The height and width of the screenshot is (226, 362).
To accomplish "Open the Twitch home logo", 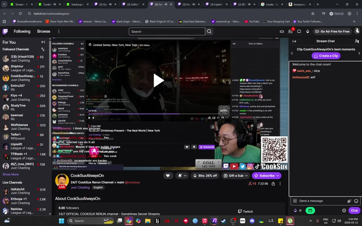I will [x=5, y=31].
